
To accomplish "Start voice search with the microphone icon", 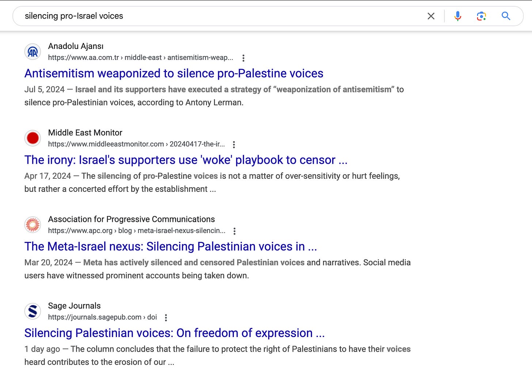I will tap(457, 16).
